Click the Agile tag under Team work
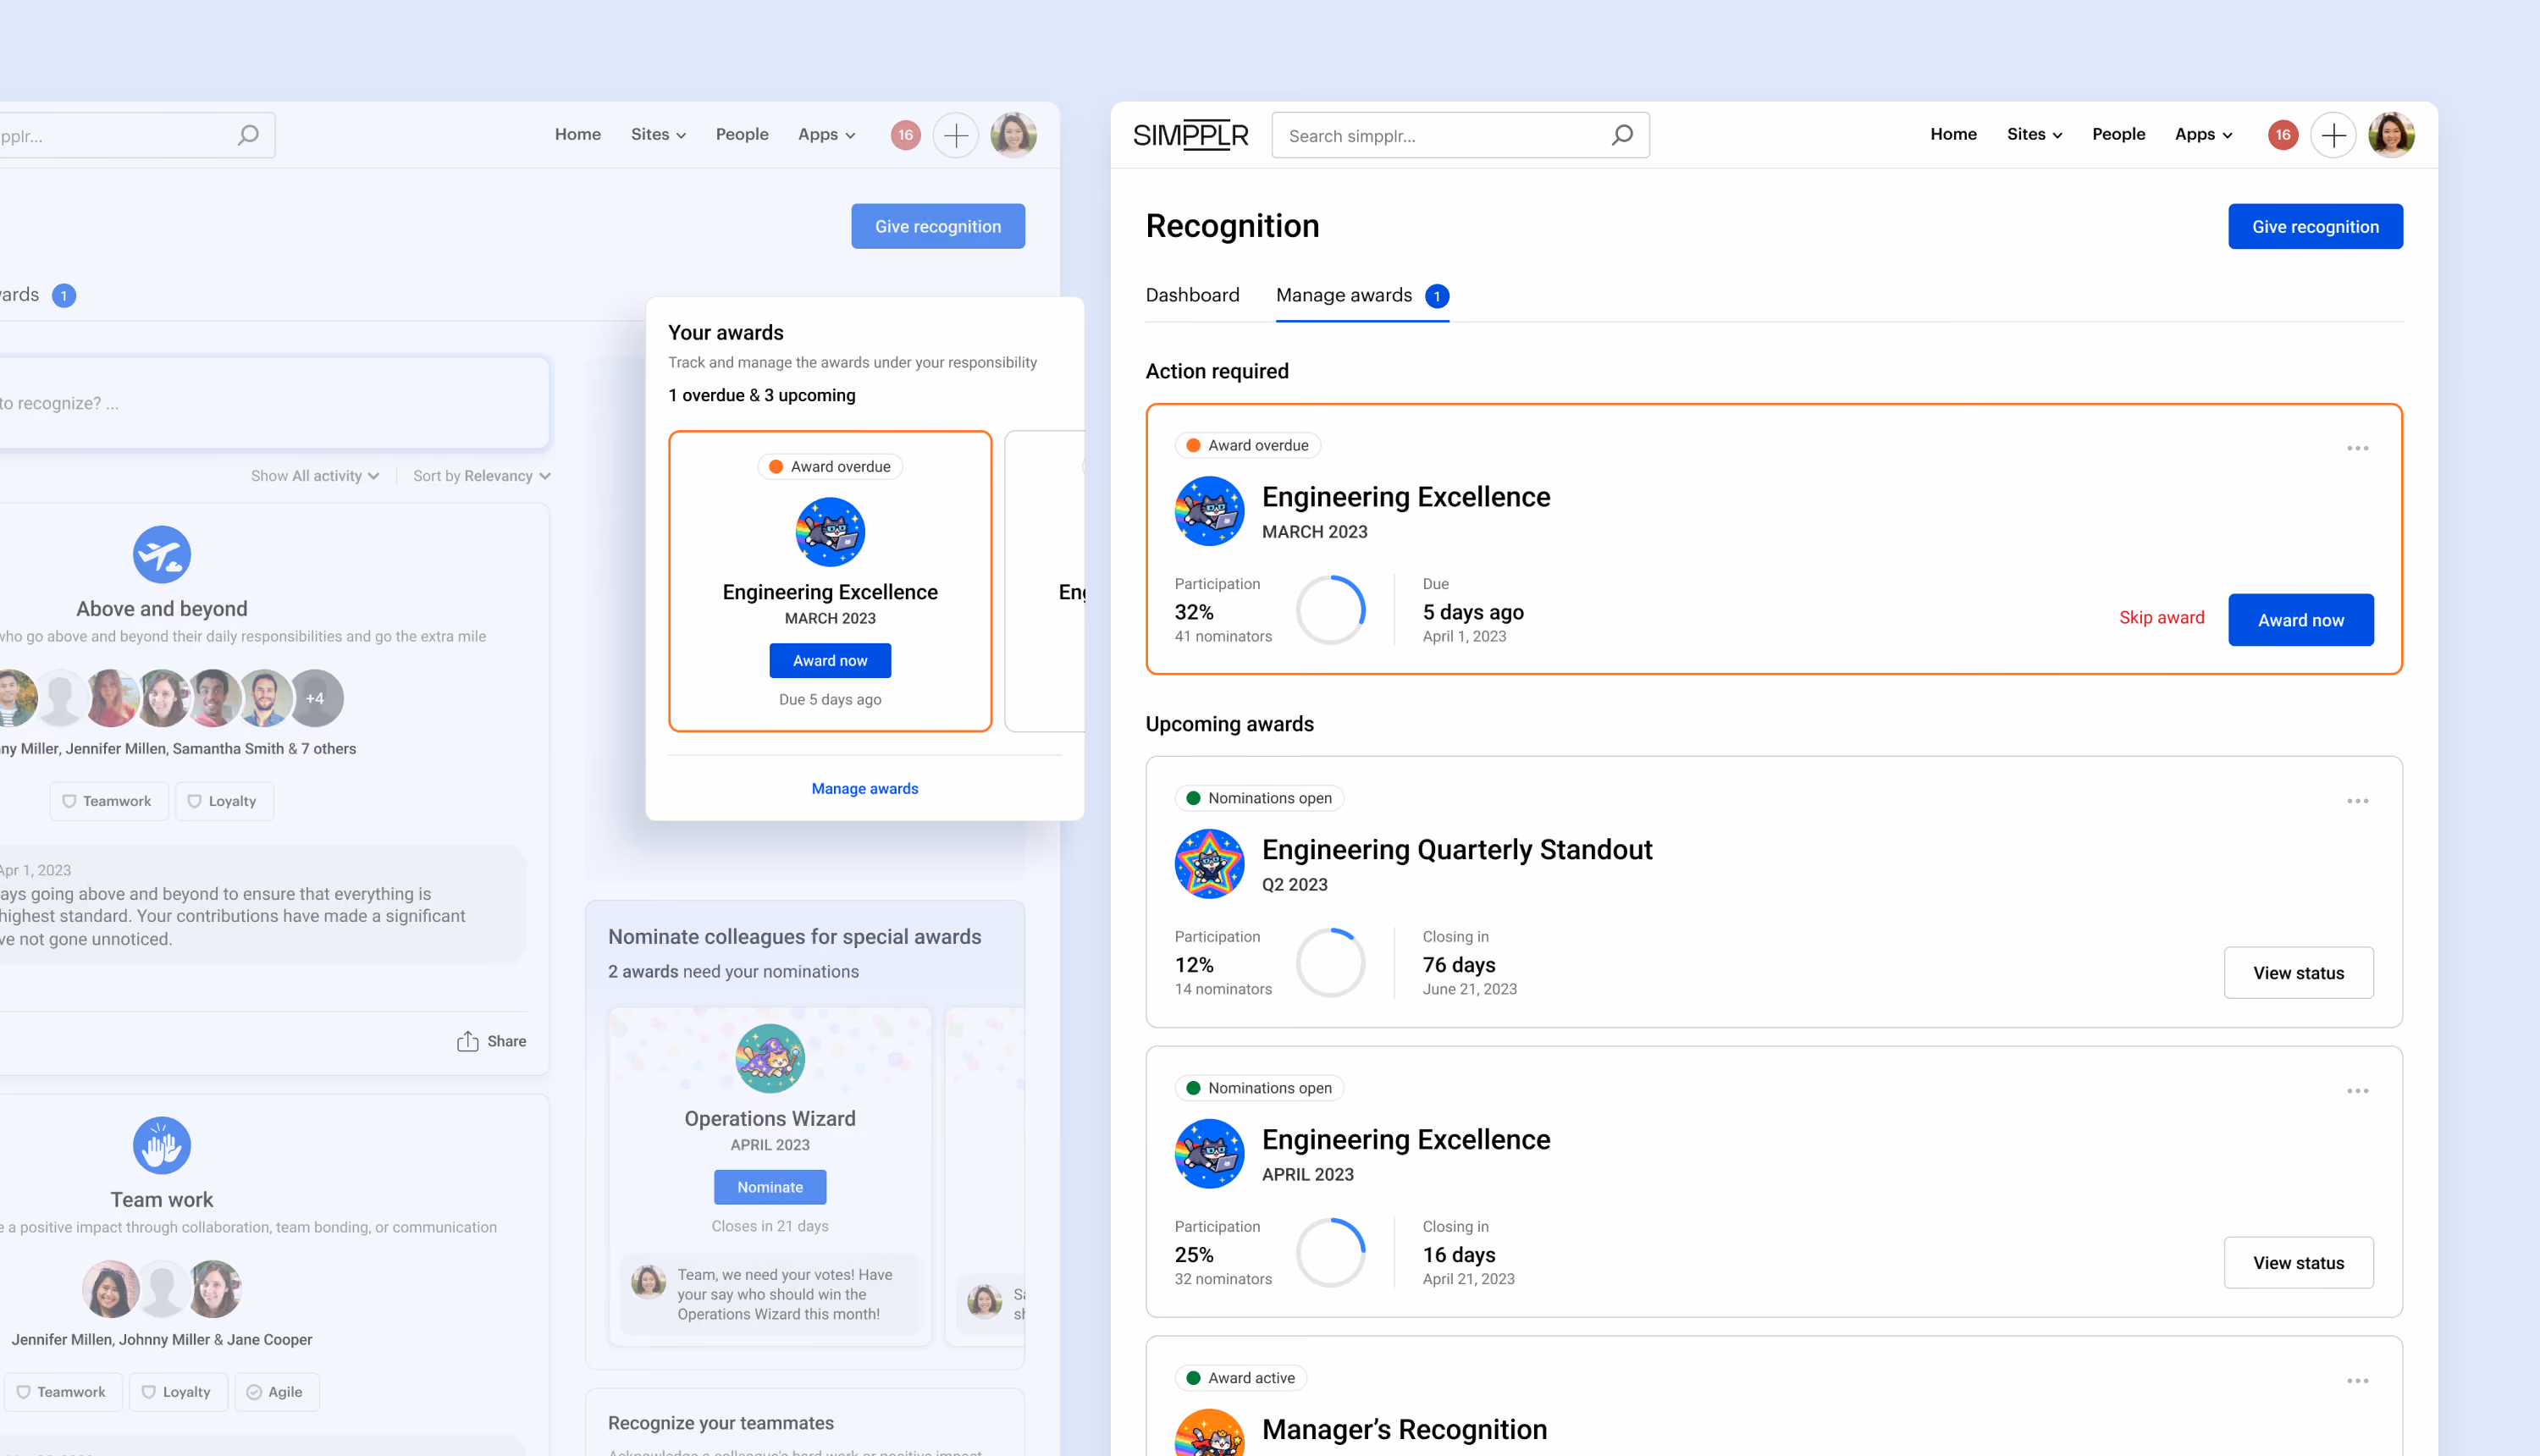Screen dimensions: 2540x1456 tap(276, 1393)
